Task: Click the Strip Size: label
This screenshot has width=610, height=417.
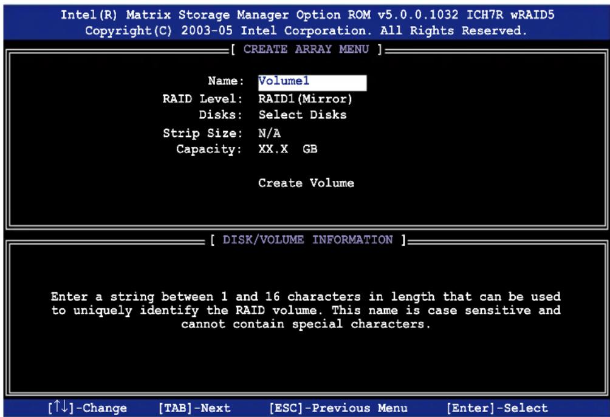Action: point(202,134)
